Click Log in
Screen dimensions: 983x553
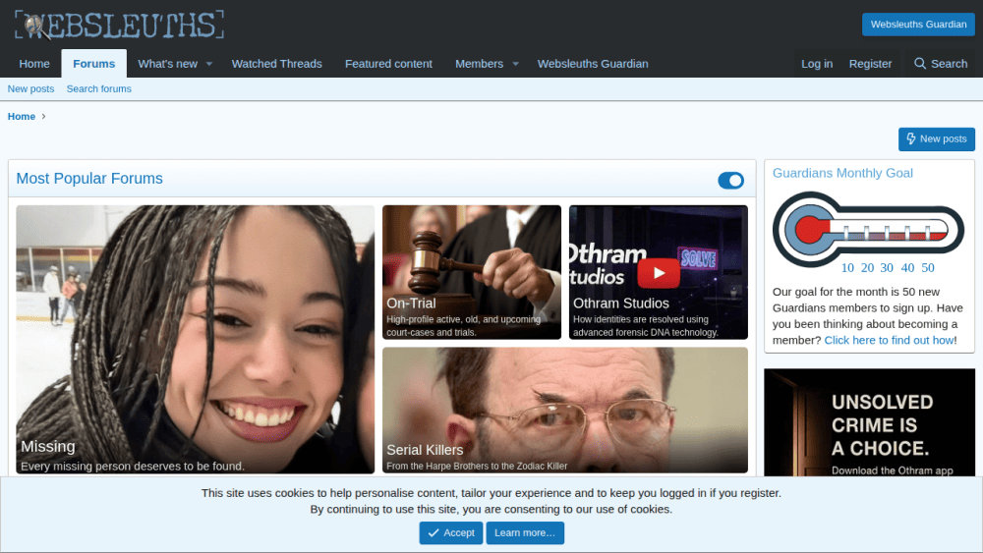coord(817,64)
